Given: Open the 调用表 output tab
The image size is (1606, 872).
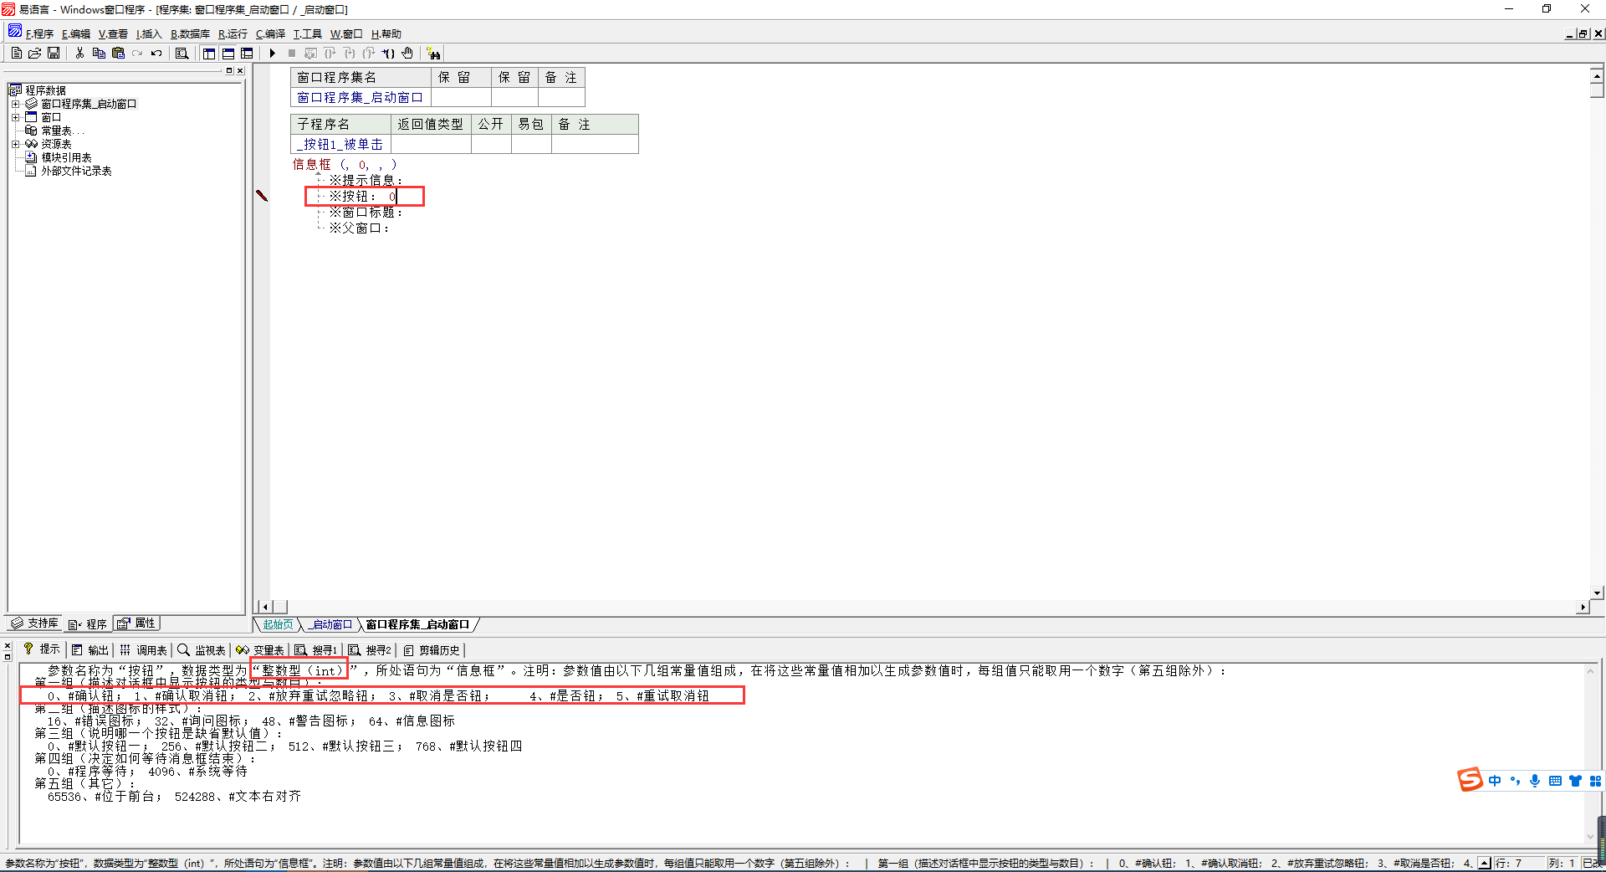Looking at the screenshot, I should [x=143, y=649].
